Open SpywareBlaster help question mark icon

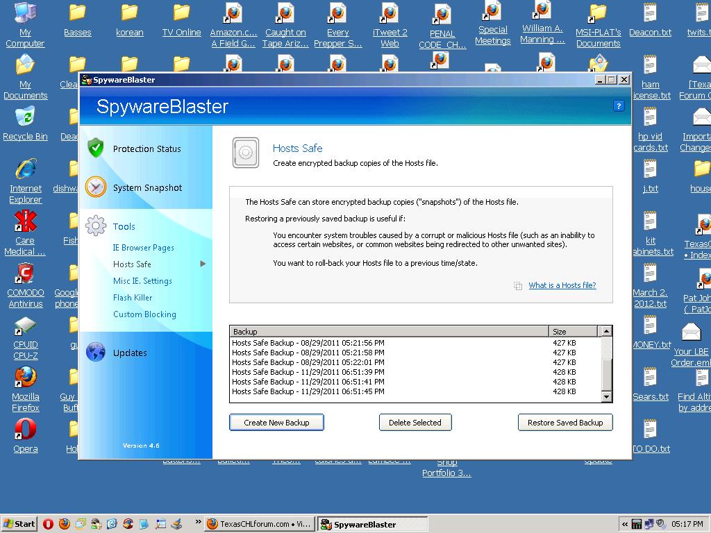coord(619,106)
